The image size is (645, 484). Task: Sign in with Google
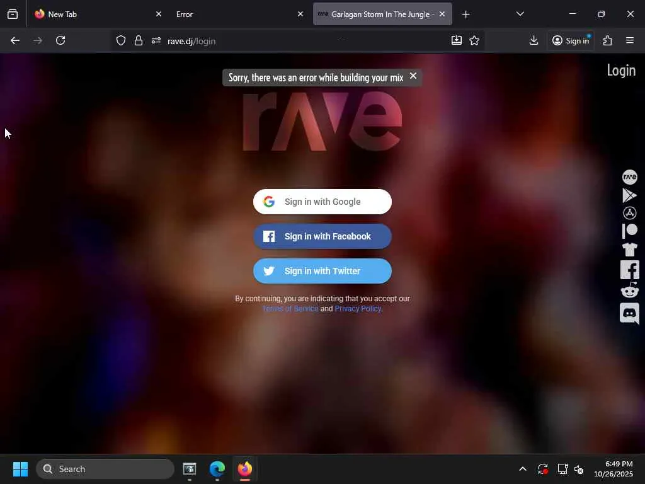pyautogui.click(x=322, y=202)
